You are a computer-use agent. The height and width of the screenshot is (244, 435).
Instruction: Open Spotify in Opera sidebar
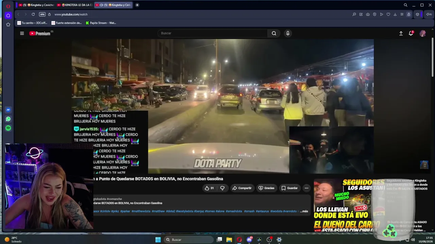coord(8,128)
